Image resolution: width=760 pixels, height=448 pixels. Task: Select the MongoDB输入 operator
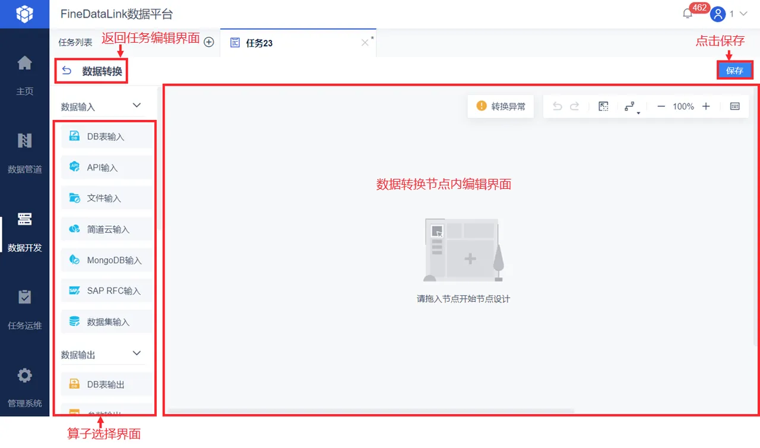106,260
